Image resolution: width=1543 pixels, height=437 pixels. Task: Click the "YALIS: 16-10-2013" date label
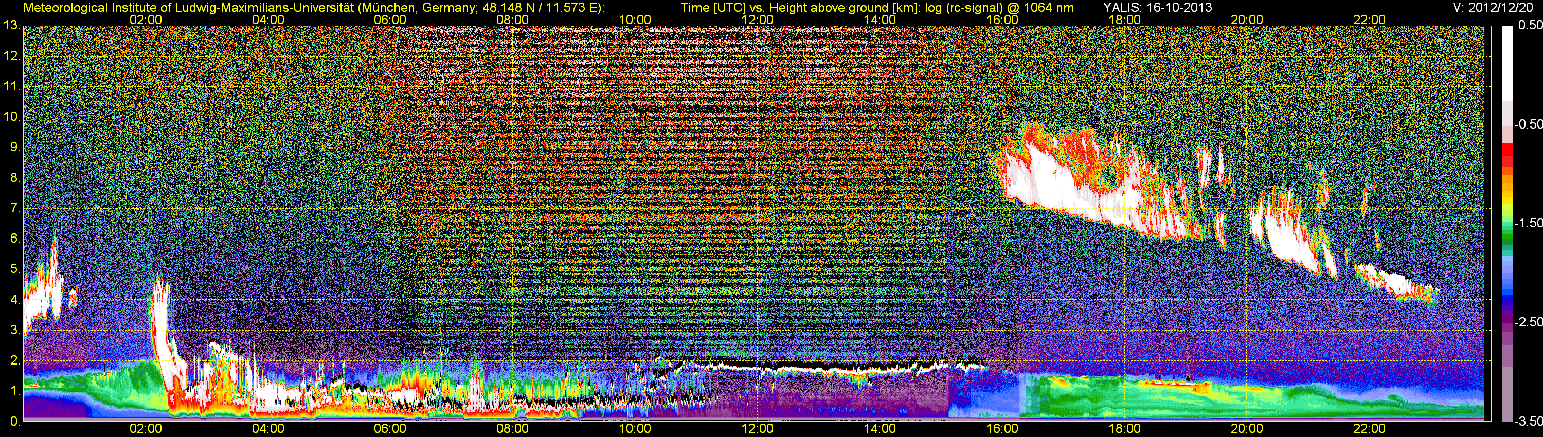pyautogui.click(x=1157, y=7)
